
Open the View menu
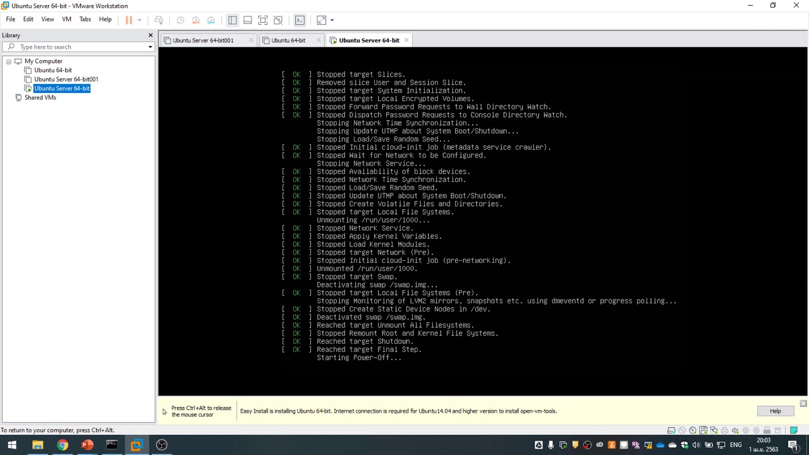click(x=47, y=20)
